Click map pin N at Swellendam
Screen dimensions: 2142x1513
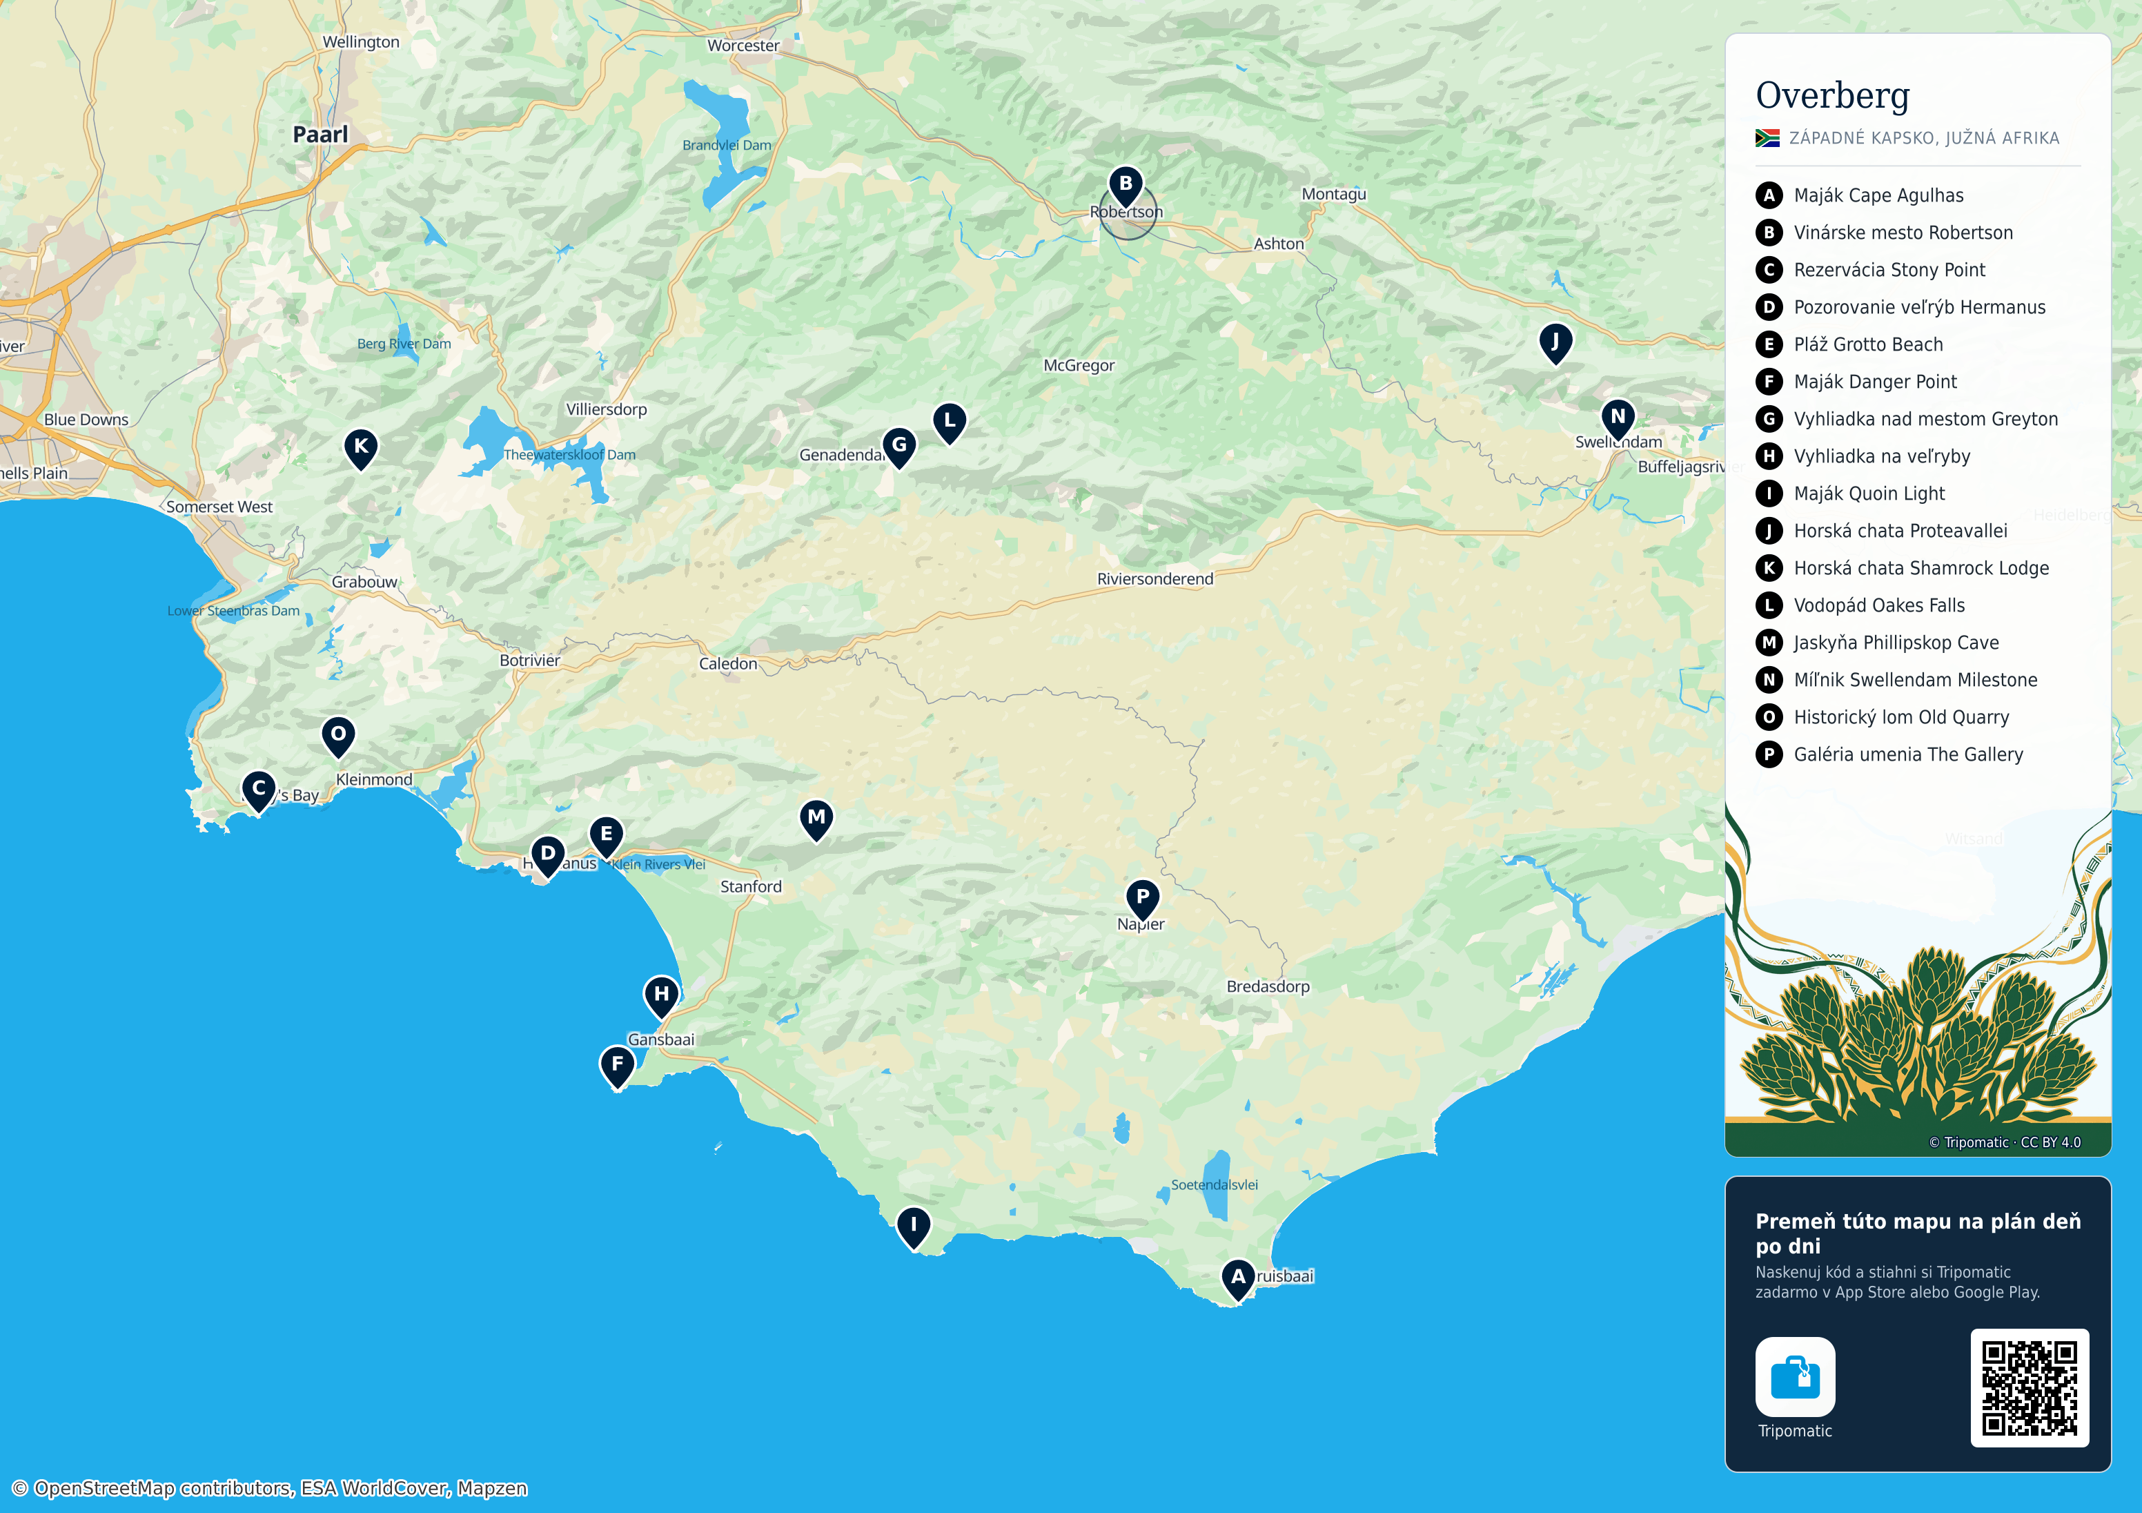click(1618, 421)
